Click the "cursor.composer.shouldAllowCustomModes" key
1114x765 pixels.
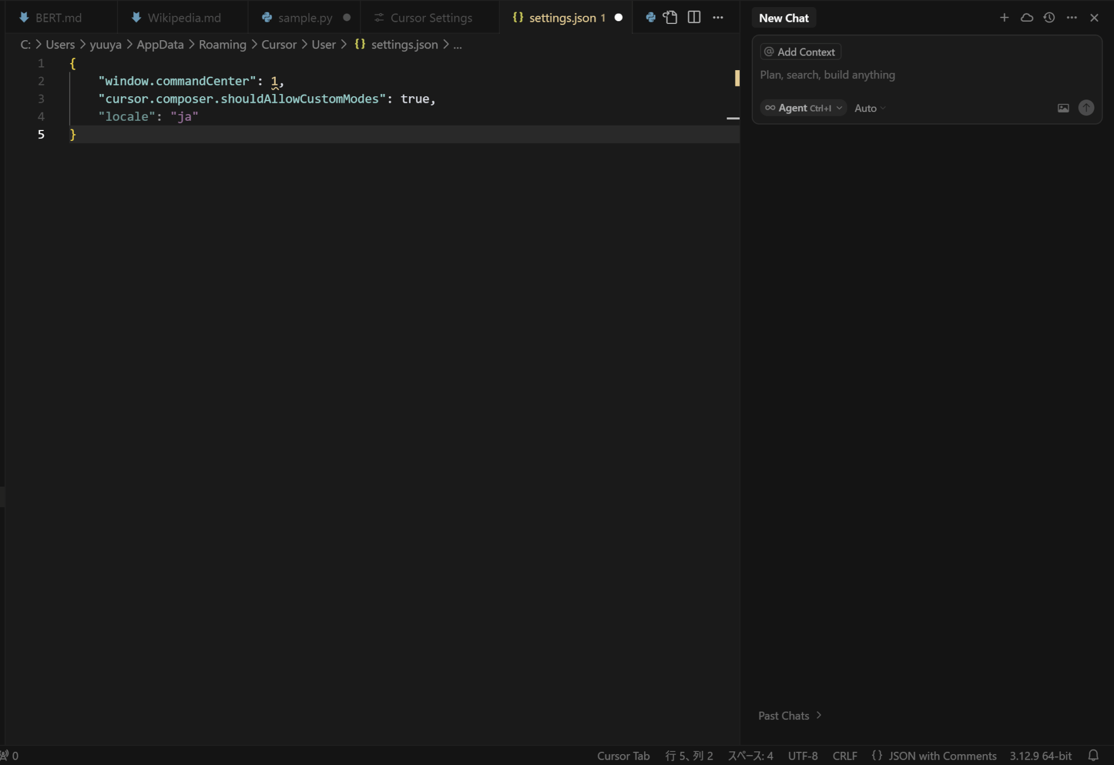pos(242,98)
